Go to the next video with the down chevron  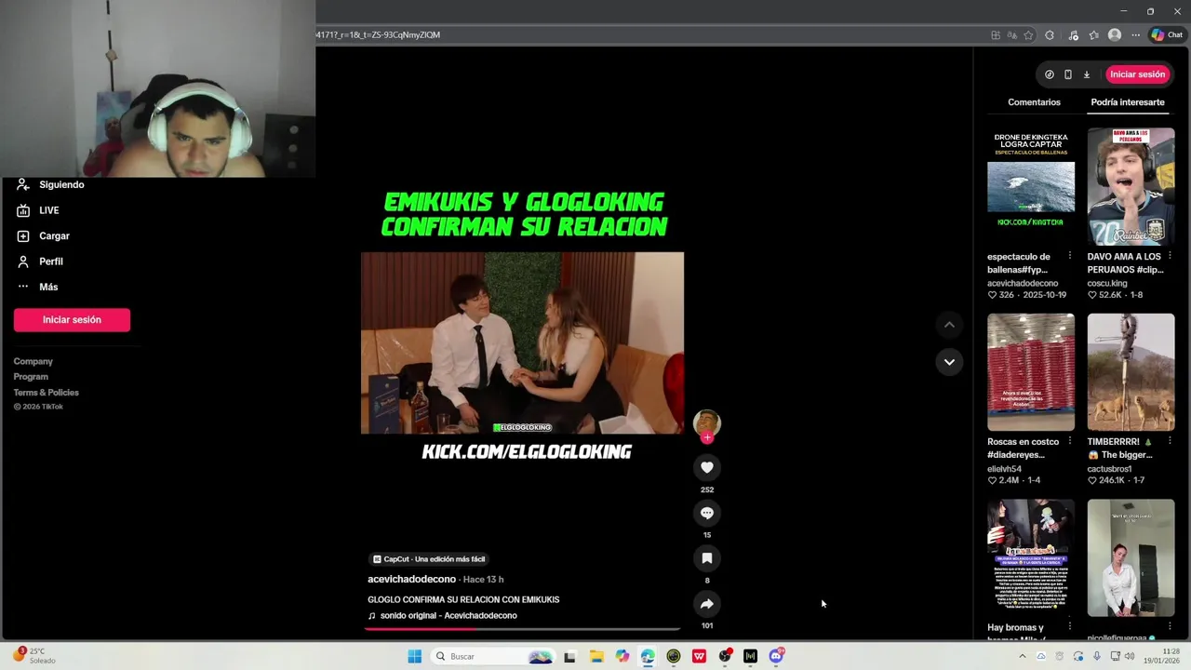coord(949,362)
